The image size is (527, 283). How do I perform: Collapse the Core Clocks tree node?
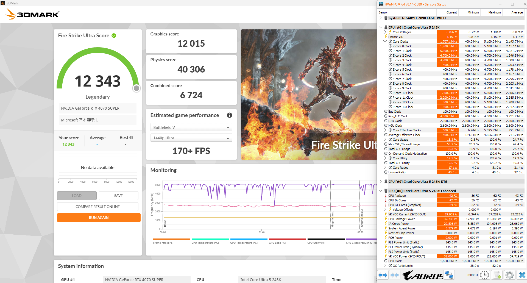(385, 41)
